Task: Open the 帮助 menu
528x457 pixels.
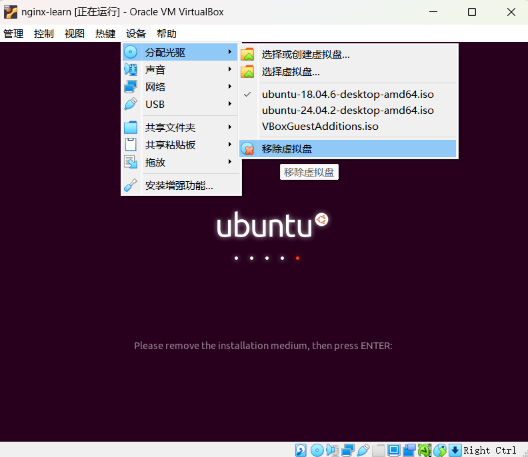Action: click(x=167, y=34)
